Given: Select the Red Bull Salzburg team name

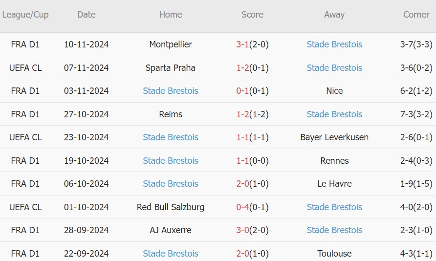Looking at the screenshot, I should (x=171, y=207).
